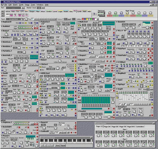Image resolution: width=158 pixels, height=149 pixels.
Task: Click the Noise1 module noise icon
Action: 73,61
